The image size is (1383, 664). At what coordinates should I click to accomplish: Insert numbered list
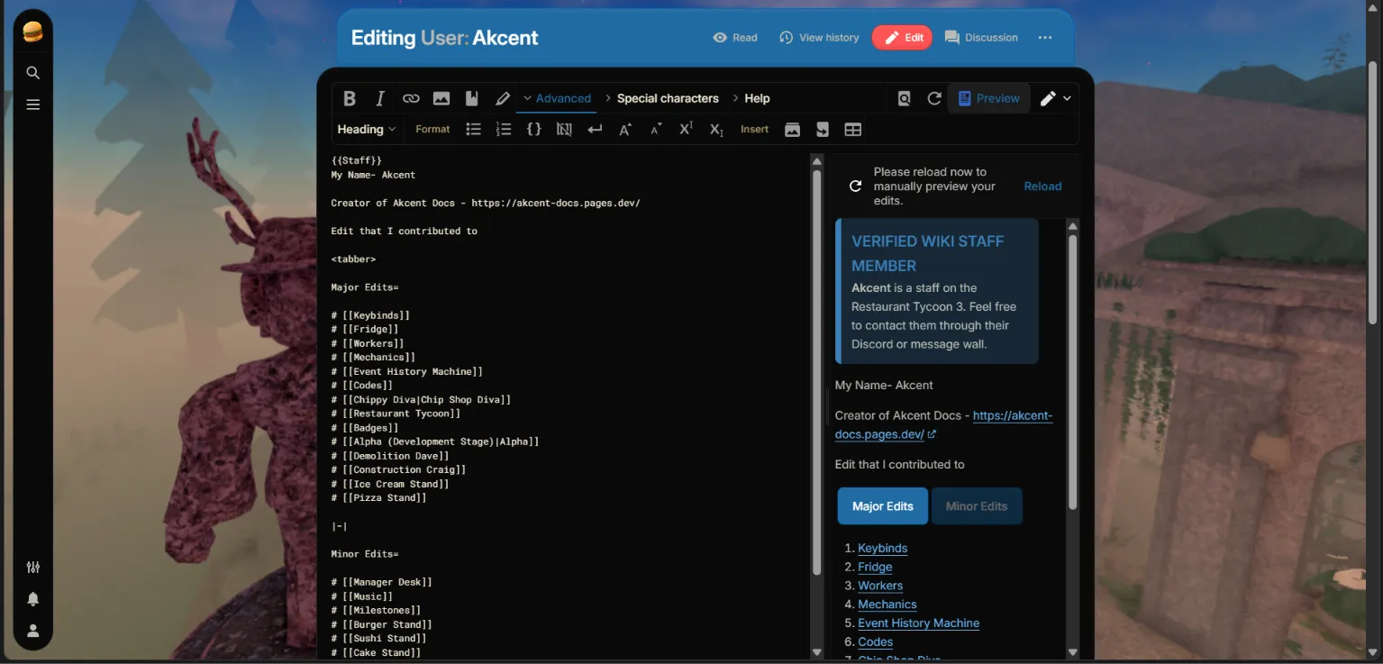[504, 130]
